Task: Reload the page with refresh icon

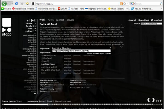Action: tap(16, 4)
